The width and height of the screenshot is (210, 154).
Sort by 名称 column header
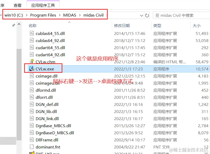[33, 25]
